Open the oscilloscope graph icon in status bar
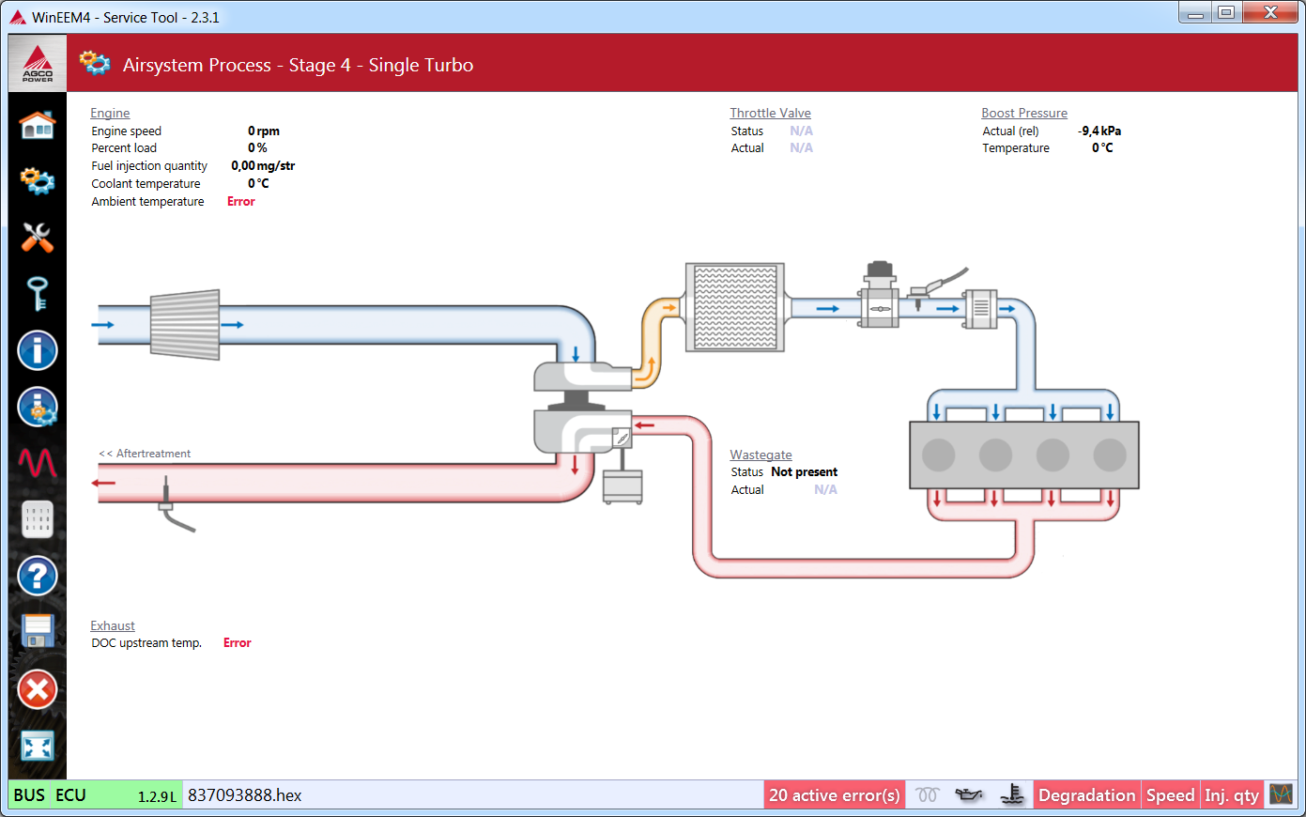1306x817 pixels. pyautogui.click(x=1281, y=795)
